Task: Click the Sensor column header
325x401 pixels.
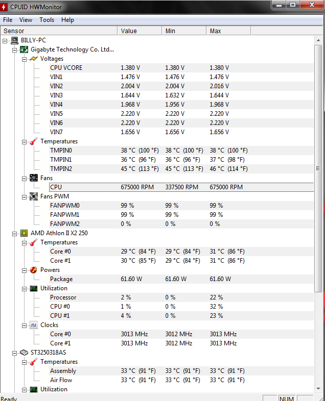Action: coord(59,31)
